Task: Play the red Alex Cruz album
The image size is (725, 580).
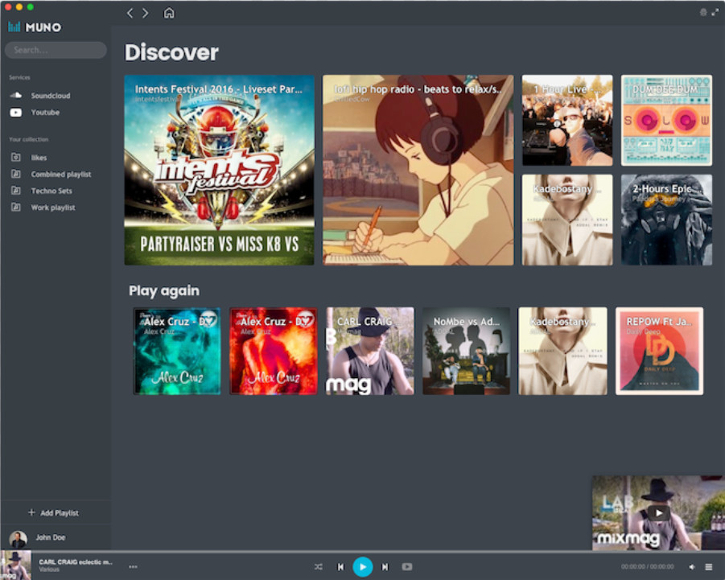Action: pyautogui.click(x=274, y=352)
